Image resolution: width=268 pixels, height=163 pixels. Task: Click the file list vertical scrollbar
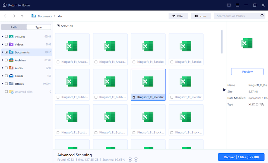[x=222, y=42]
